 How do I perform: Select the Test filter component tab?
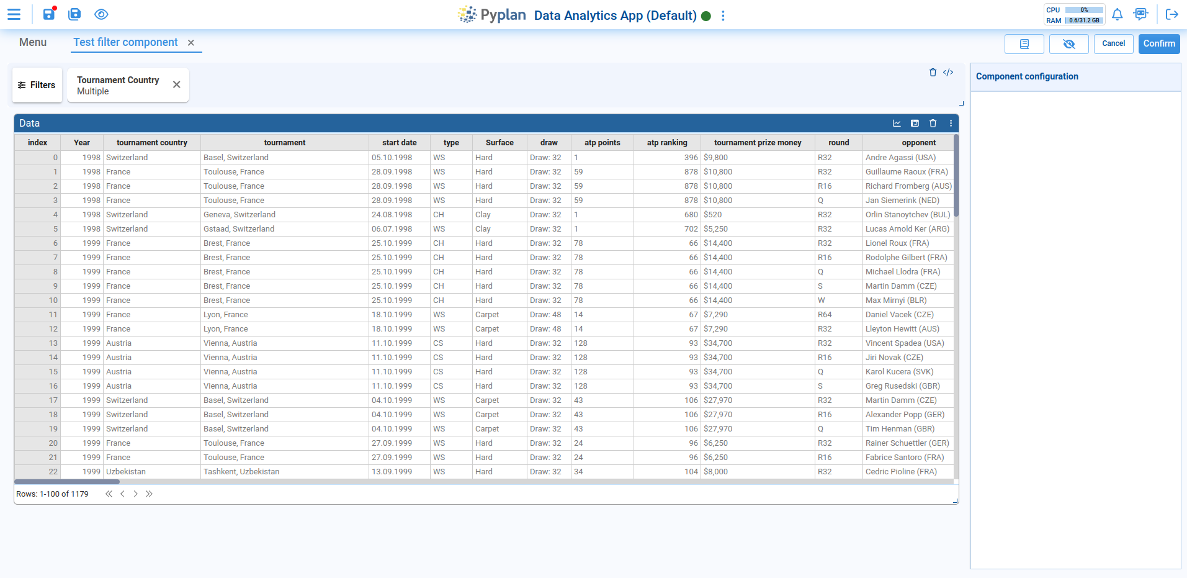[125, 42]
